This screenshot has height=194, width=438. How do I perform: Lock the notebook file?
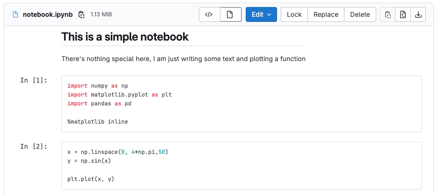pyautogui.click(x=294, y=14)
